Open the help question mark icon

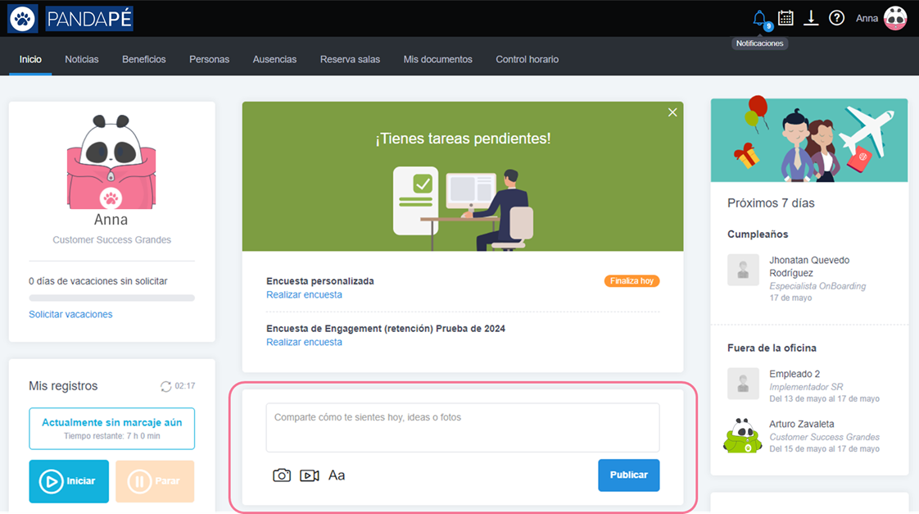[x=836, y=18]
